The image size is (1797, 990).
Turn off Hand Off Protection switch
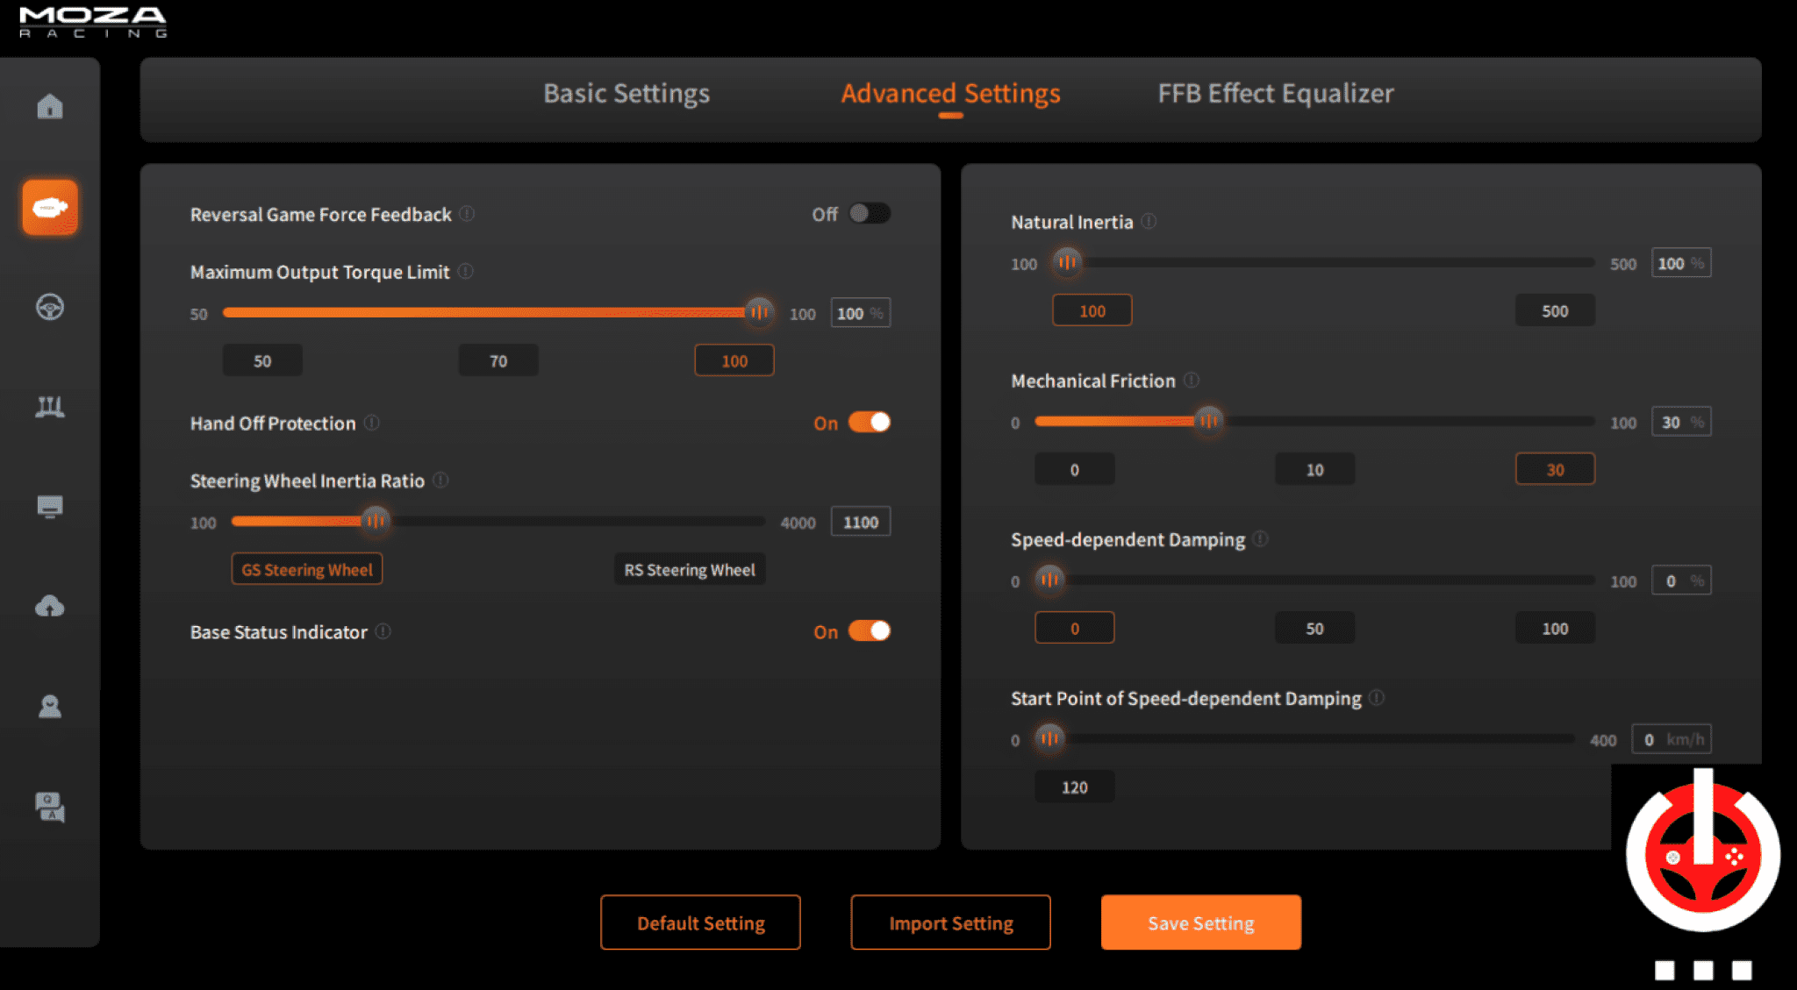click(869, 423)
